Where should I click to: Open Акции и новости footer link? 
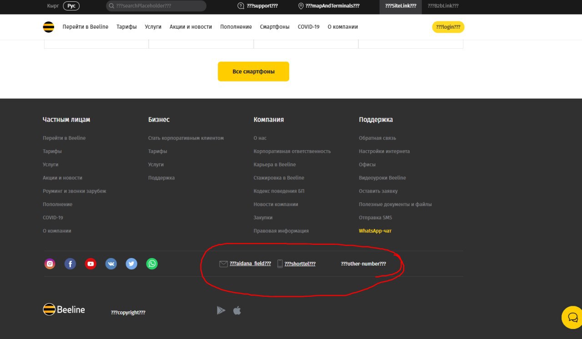[63, 178]
